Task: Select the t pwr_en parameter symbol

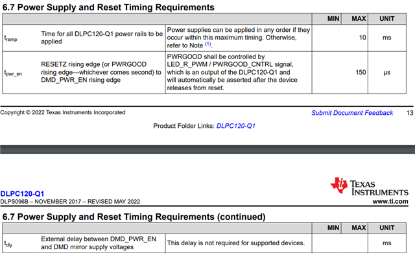Action: 13,73
